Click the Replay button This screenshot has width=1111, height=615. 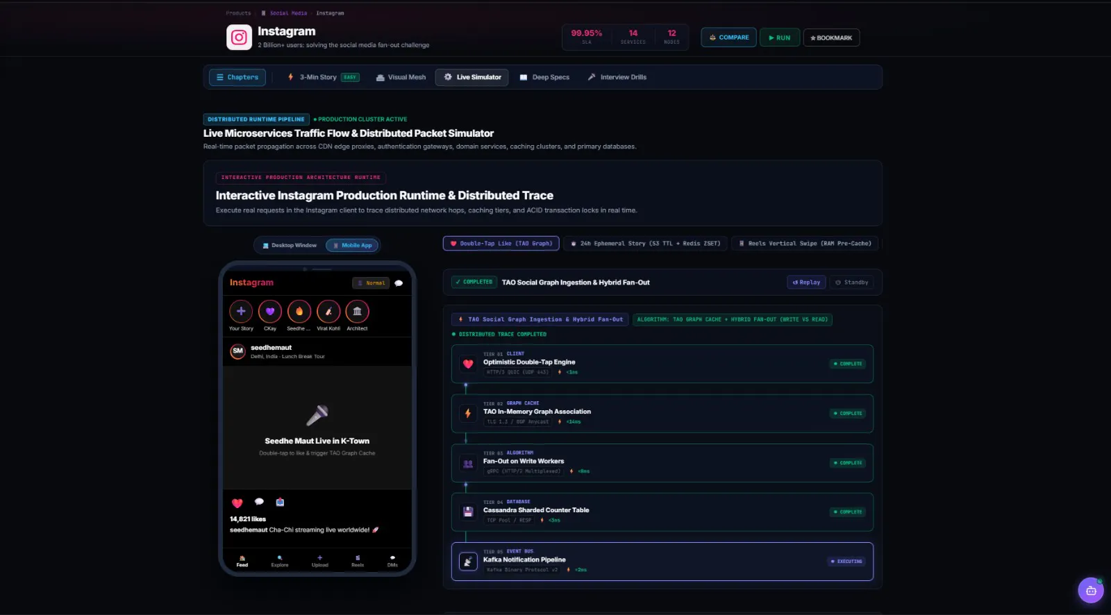pos(807,283)
